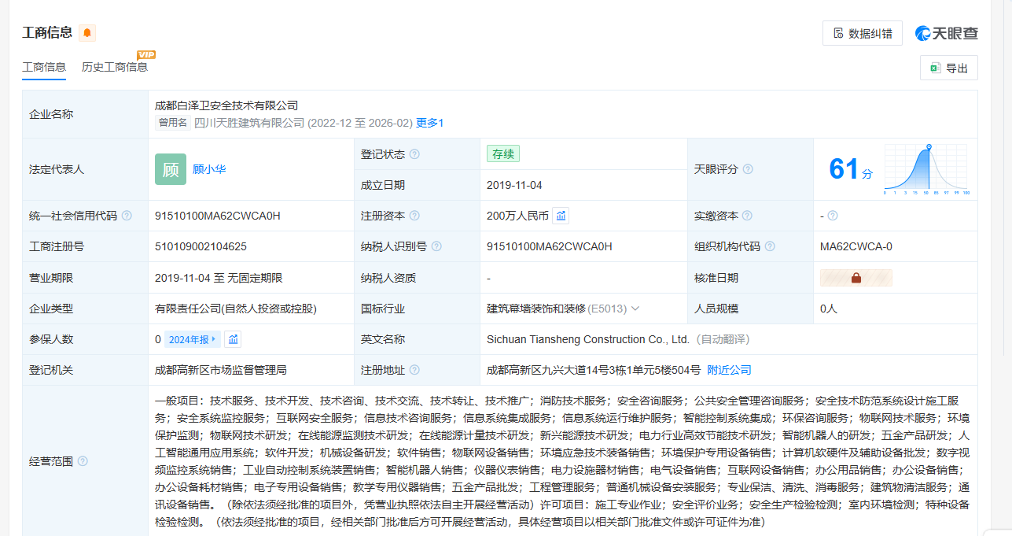Click the chart icon next to 2024年报
Viewport: 1012px width, 536px height.
point(233,339)
